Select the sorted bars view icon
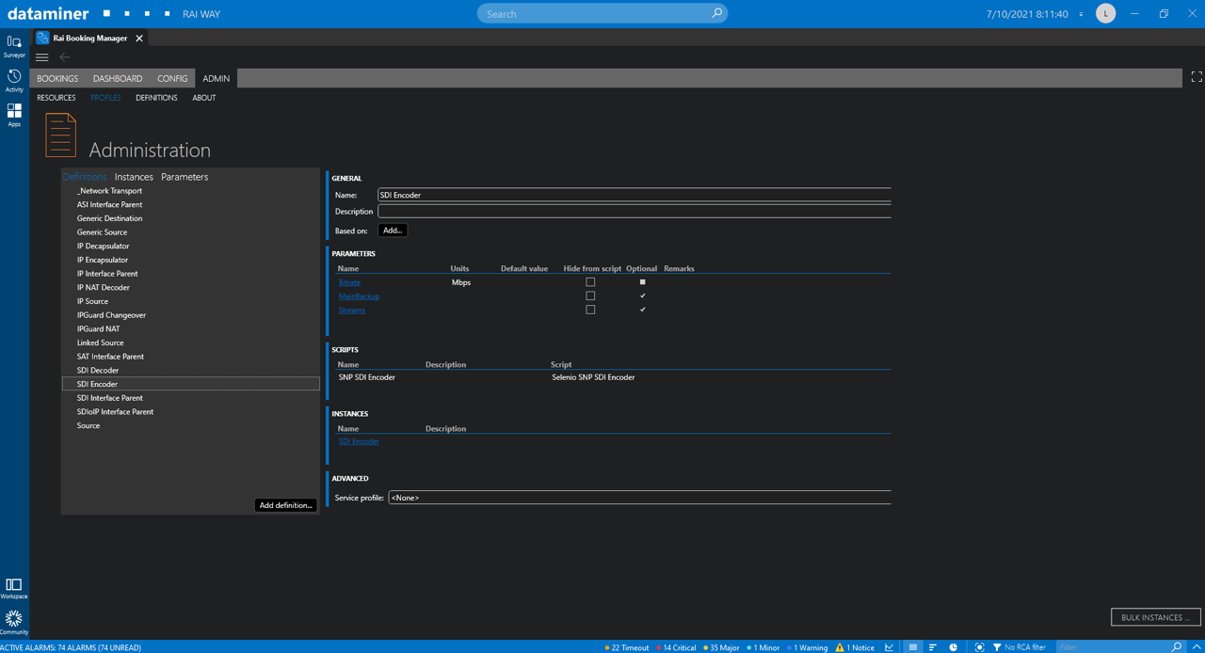The image size is (1205, 653). coord(933,647)
